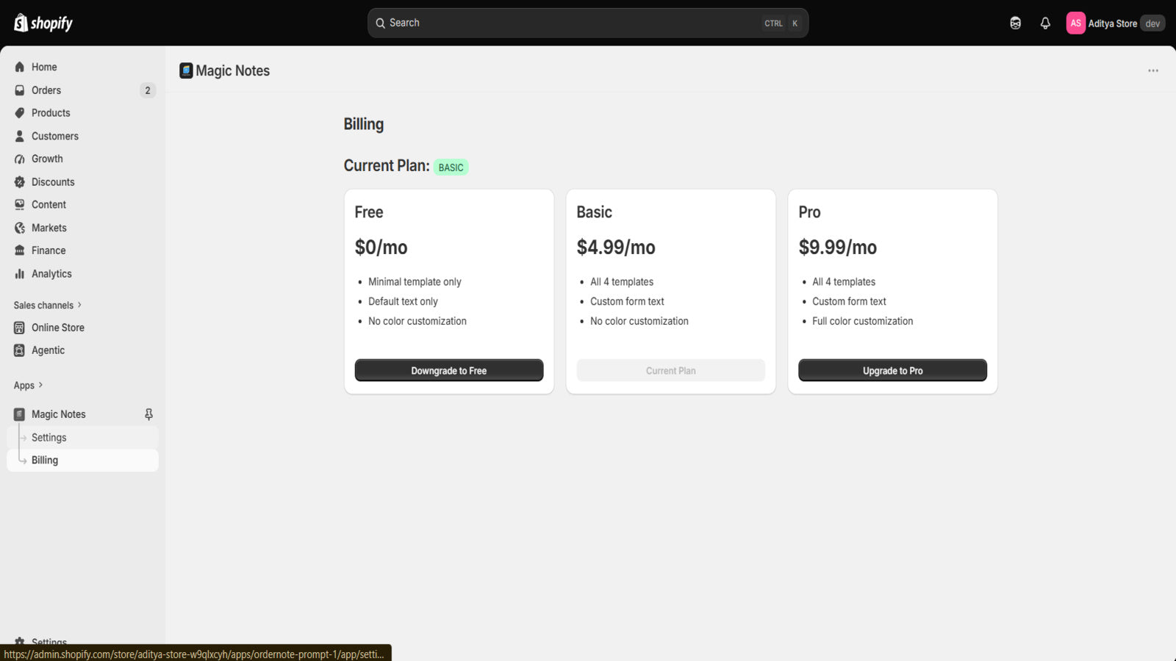Open Agentic sales channel

pyautogui.click(x=82, y=350)
